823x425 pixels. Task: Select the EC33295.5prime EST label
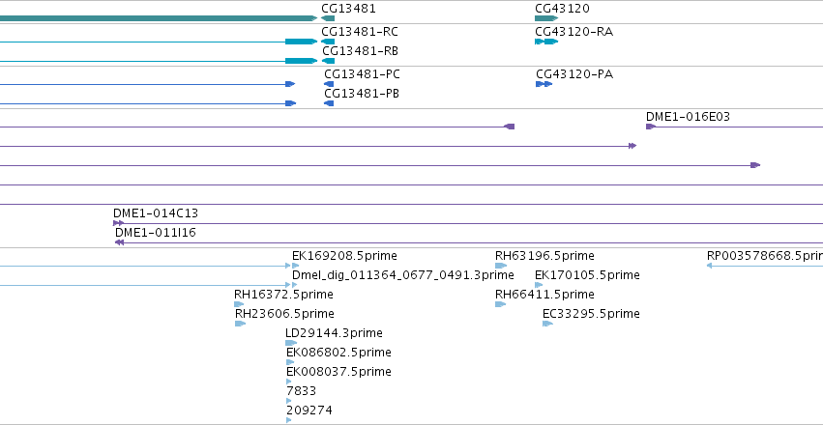pos(591,314)
